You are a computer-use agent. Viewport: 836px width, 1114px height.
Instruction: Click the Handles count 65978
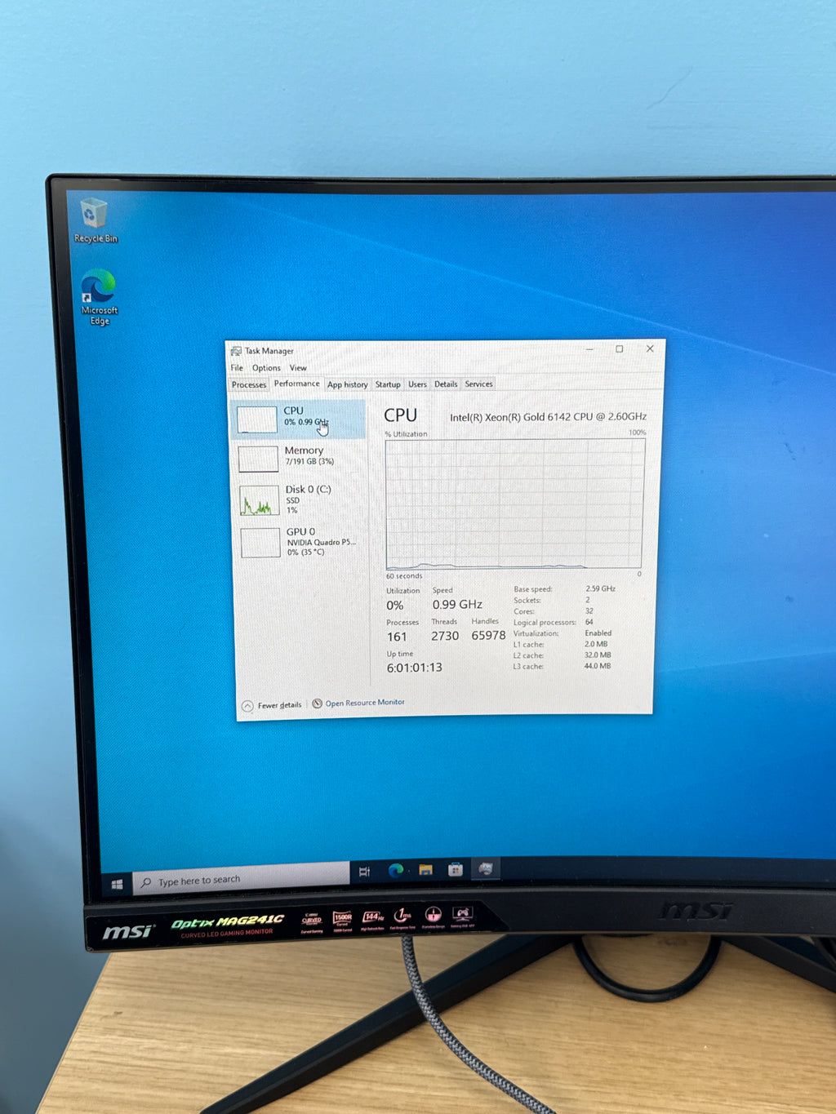[x=488, y=635]
